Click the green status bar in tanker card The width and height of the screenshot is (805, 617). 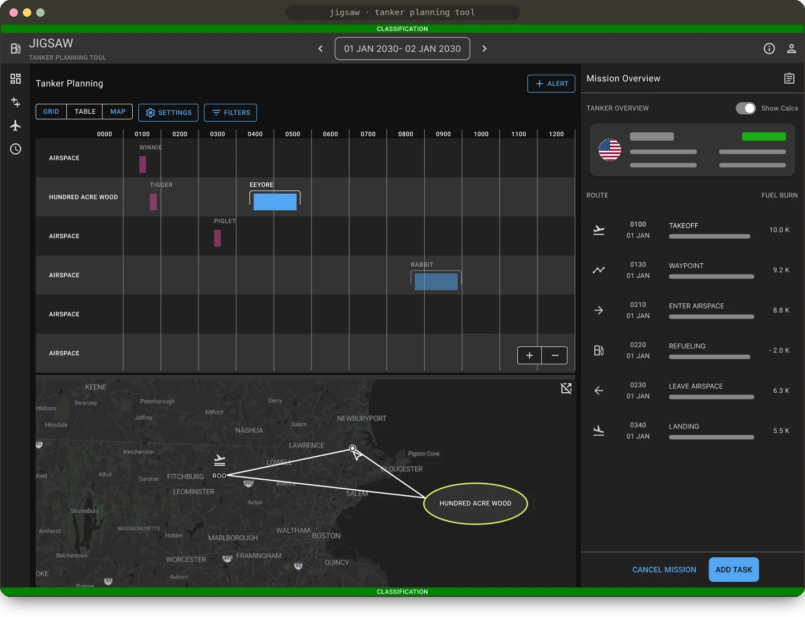(764, 136)
